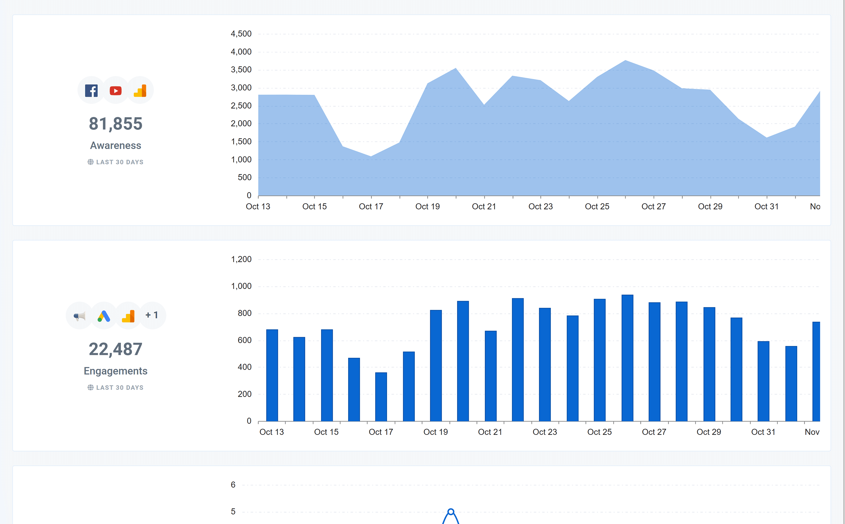Click the tallest Engagements bar at Oct 26
This screenshot has height=524, width=845.
point(627,358)
